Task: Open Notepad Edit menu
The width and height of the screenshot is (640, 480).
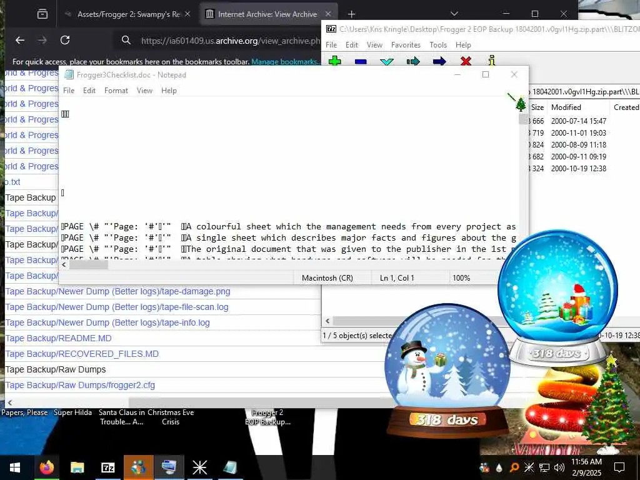Action: pos(89,91)
